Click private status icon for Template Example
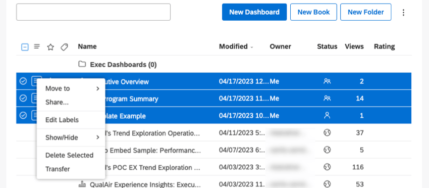 [x=327, y=115]
